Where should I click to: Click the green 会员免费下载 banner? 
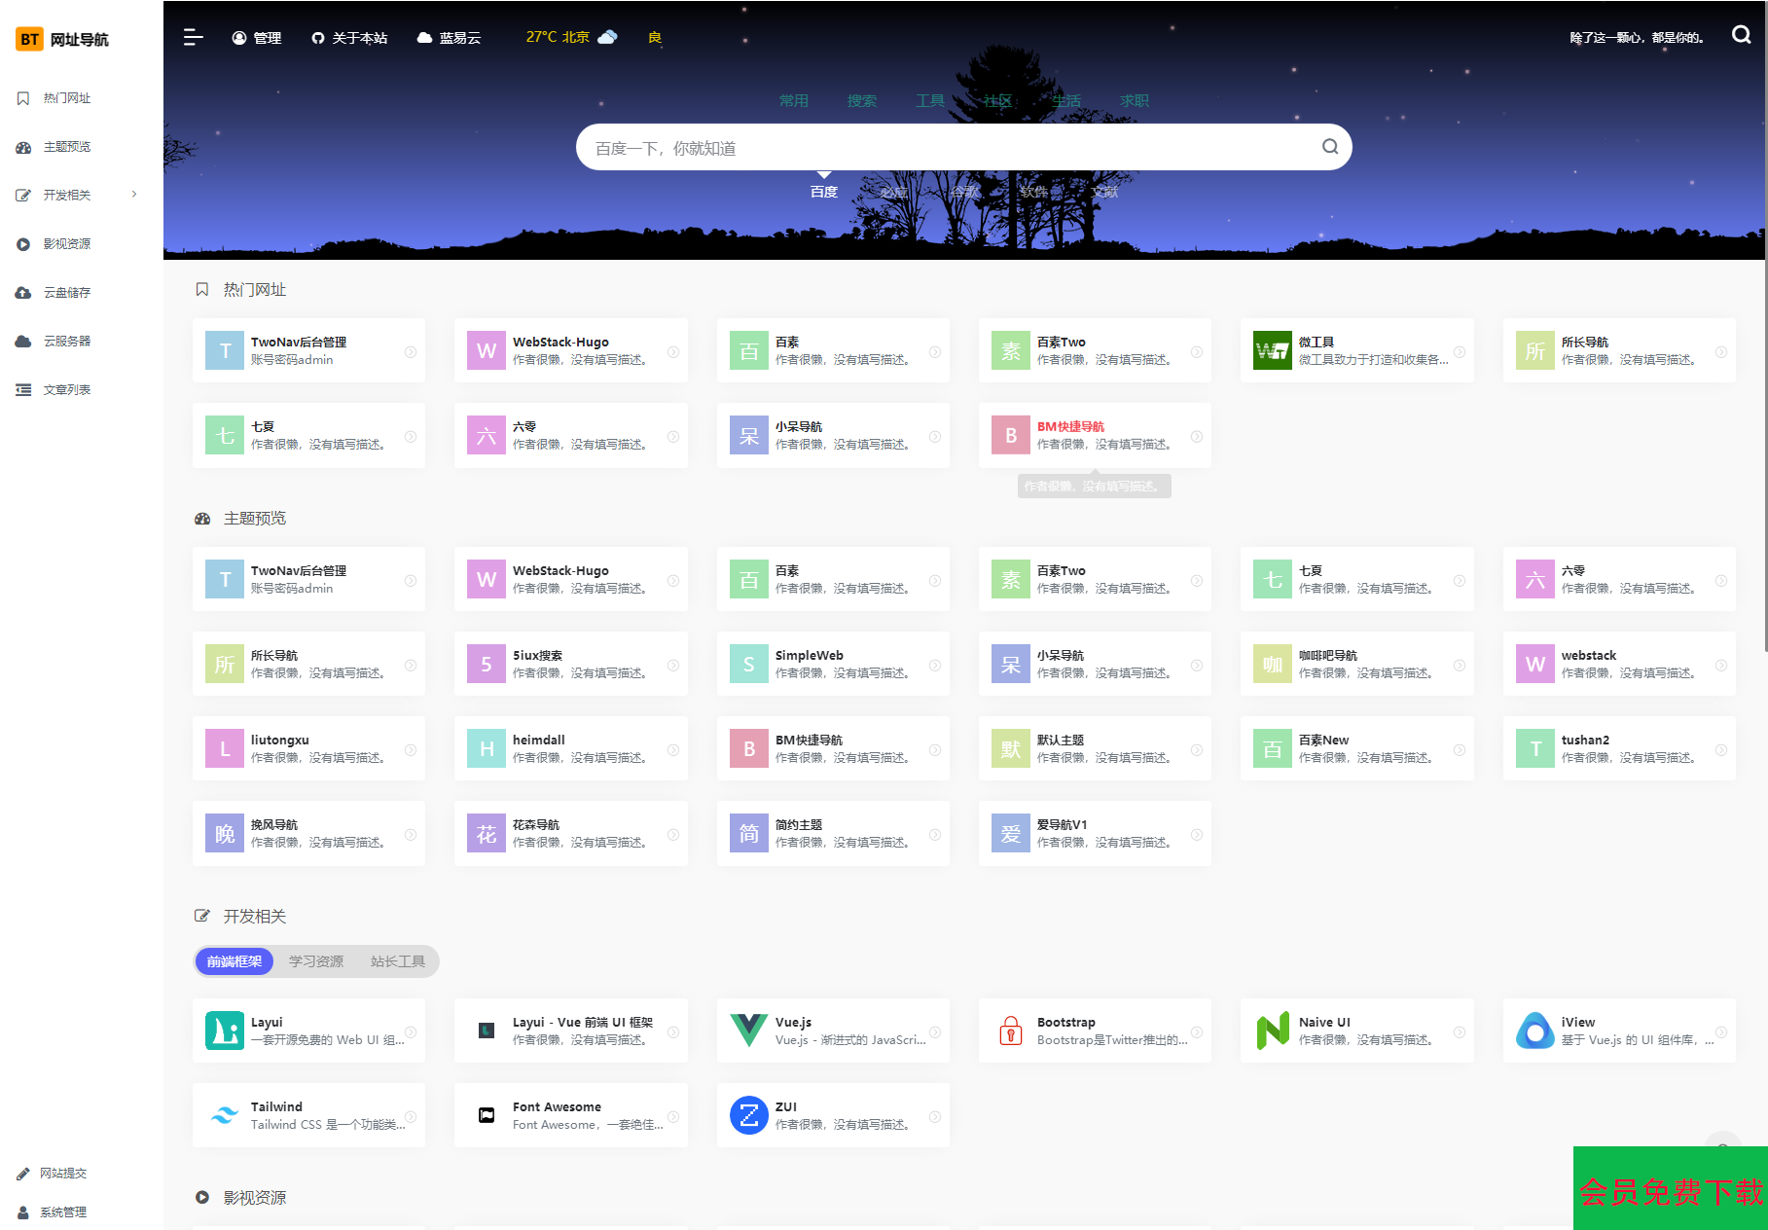[x=1670, y=1189]
